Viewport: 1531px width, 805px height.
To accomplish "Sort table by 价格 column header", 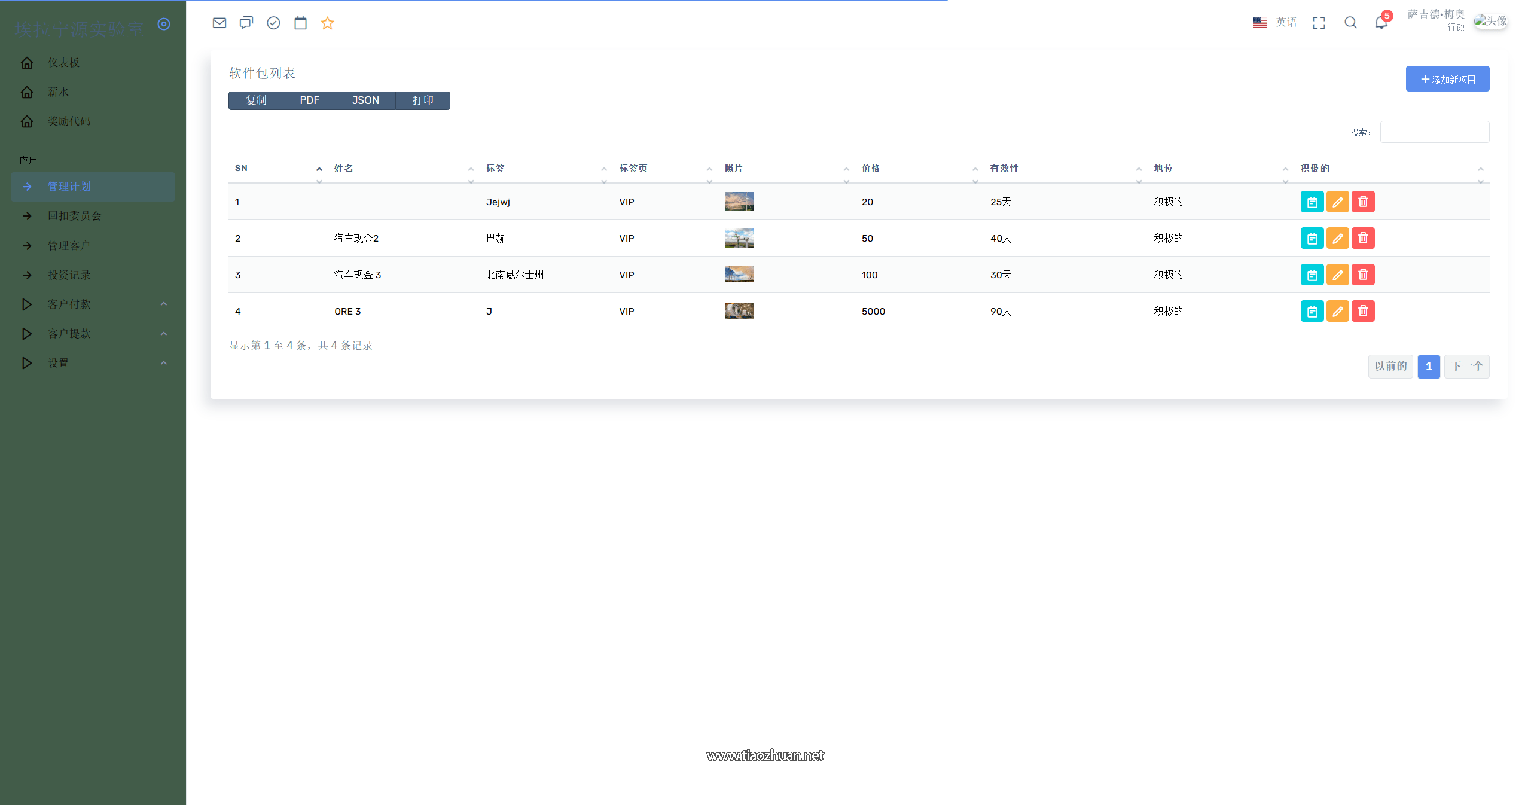I will point(871,168).
